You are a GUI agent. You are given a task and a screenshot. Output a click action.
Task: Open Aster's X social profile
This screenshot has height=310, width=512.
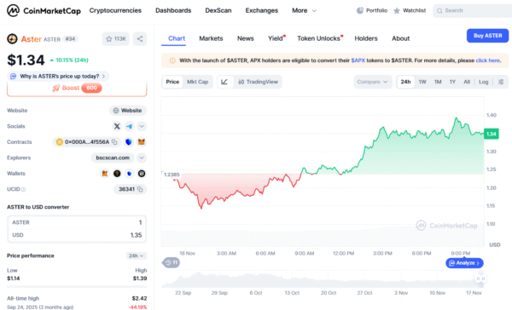117,126
